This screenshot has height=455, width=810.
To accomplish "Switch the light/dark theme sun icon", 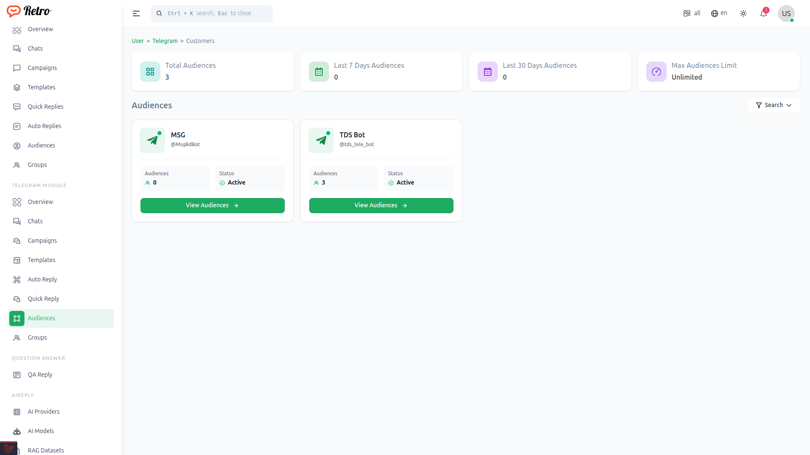I will coord(743,13).
